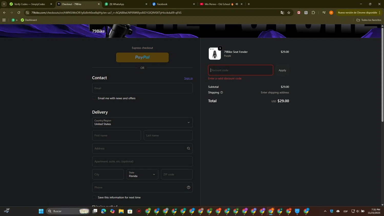Open the tab search dropdown arrow
The image size is (384, 216).
(4, 4)
